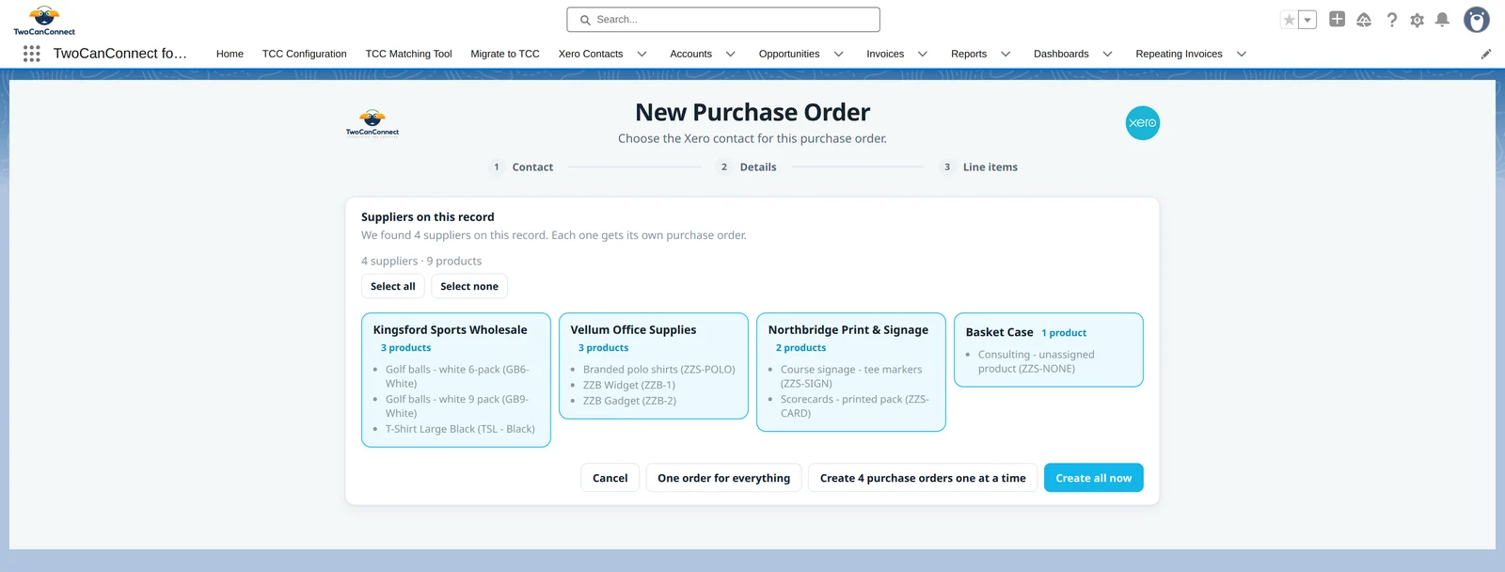Click 'Golf balls - white 9 pack' item
1505x572 pixels.
pyautogui.click(x=457, y=406)
